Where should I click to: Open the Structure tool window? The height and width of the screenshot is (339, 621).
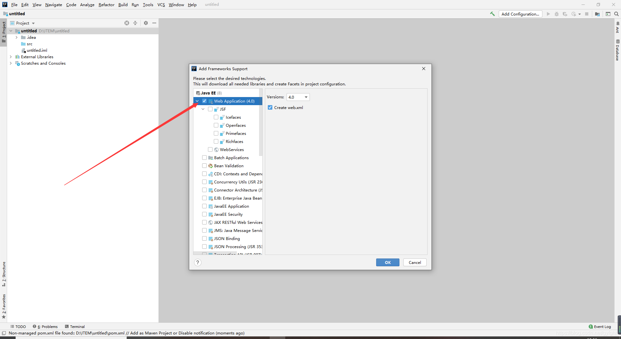coord(4,274)
